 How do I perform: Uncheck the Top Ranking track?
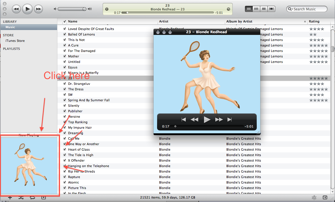tap(65, 122)
